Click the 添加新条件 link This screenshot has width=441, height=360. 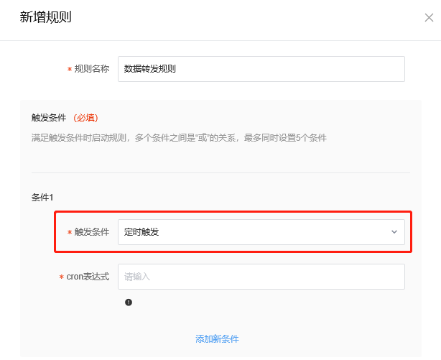pyautogui.click(x=217, y=338)
